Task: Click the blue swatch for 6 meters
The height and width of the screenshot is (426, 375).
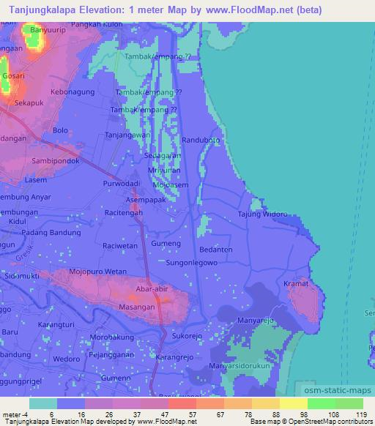Action: click(x=71, y=403)
